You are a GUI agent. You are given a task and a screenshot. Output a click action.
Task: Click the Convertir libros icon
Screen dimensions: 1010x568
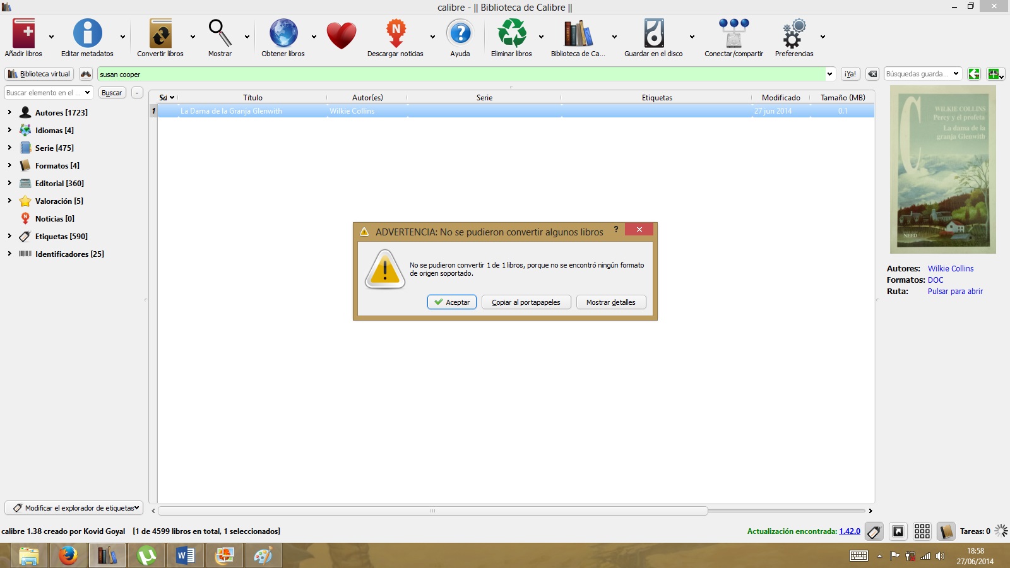point(160,33)
